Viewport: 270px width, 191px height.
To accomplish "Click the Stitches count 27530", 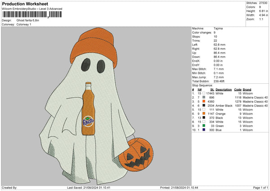I will (263, 3).
